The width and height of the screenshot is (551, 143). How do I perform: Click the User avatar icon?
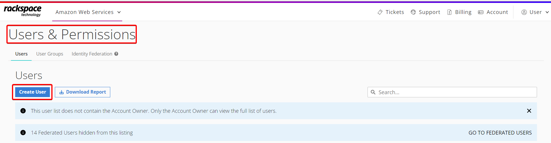pyautogui.click(x=524, y=12)
